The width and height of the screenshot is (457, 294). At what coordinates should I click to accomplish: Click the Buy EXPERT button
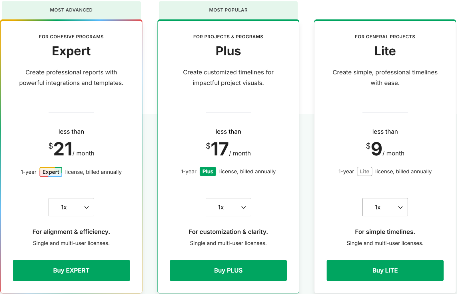71,270
